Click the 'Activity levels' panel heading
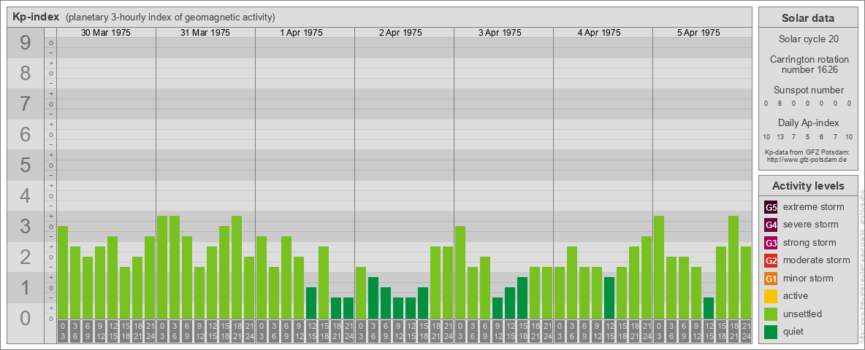 coord(808,186)
